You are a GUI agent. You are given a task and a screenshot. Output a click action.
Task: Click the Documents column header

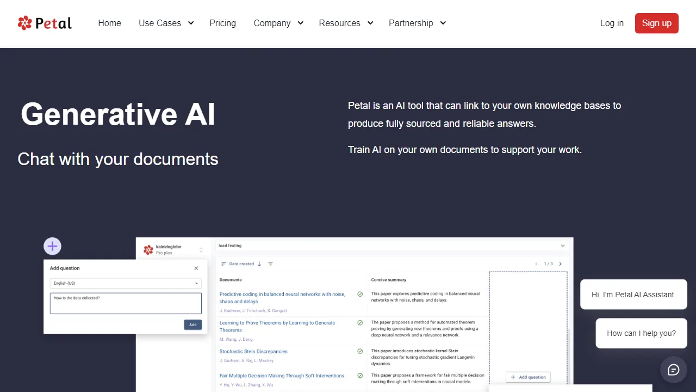[231, 280]
